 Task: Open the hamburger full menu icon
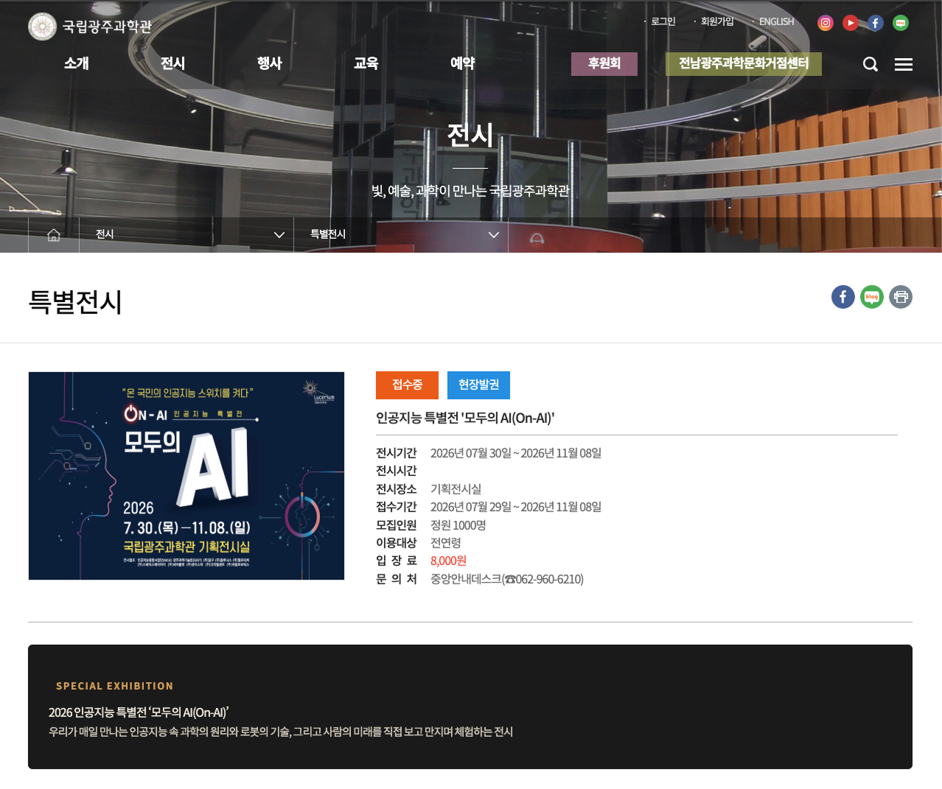click(904, 65)
